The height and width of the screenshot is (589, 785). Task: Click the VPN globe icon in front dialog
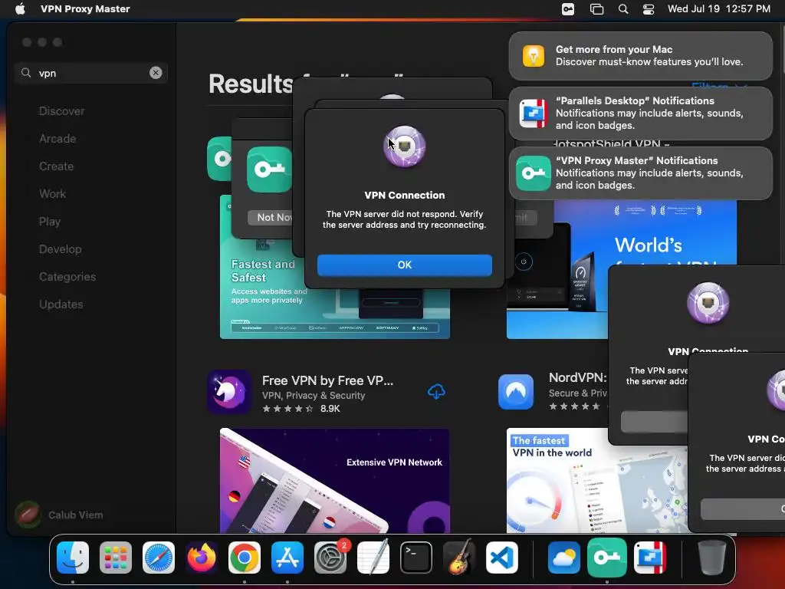coord(405,146)
